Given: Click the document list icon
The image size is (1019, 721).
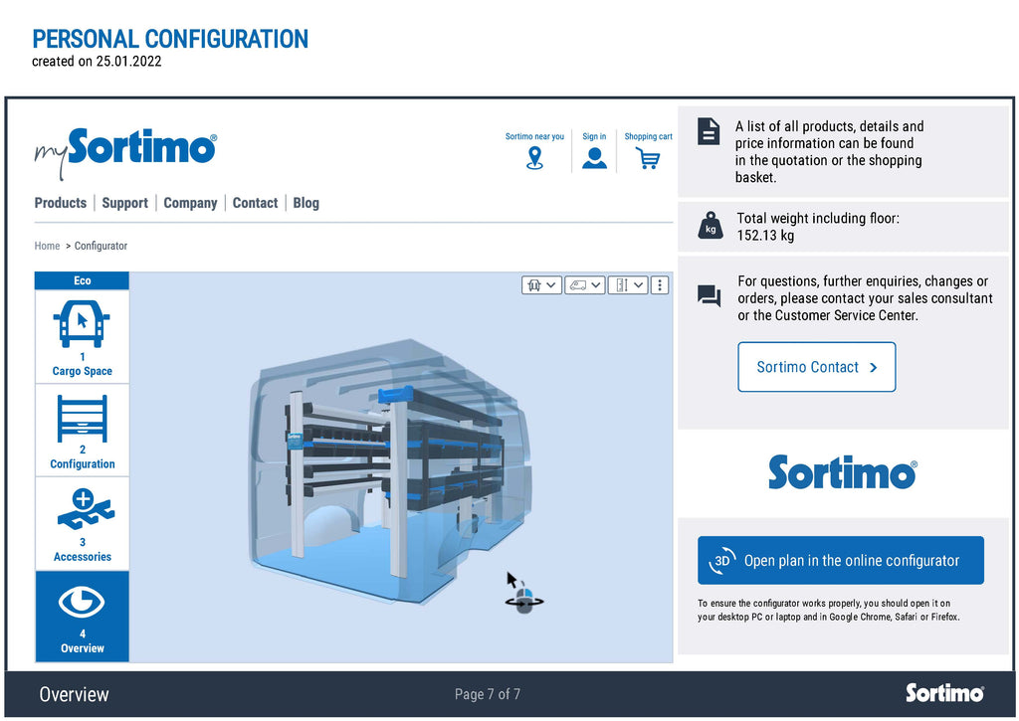Looking at the screenshot, I should (x=709, y=131).
